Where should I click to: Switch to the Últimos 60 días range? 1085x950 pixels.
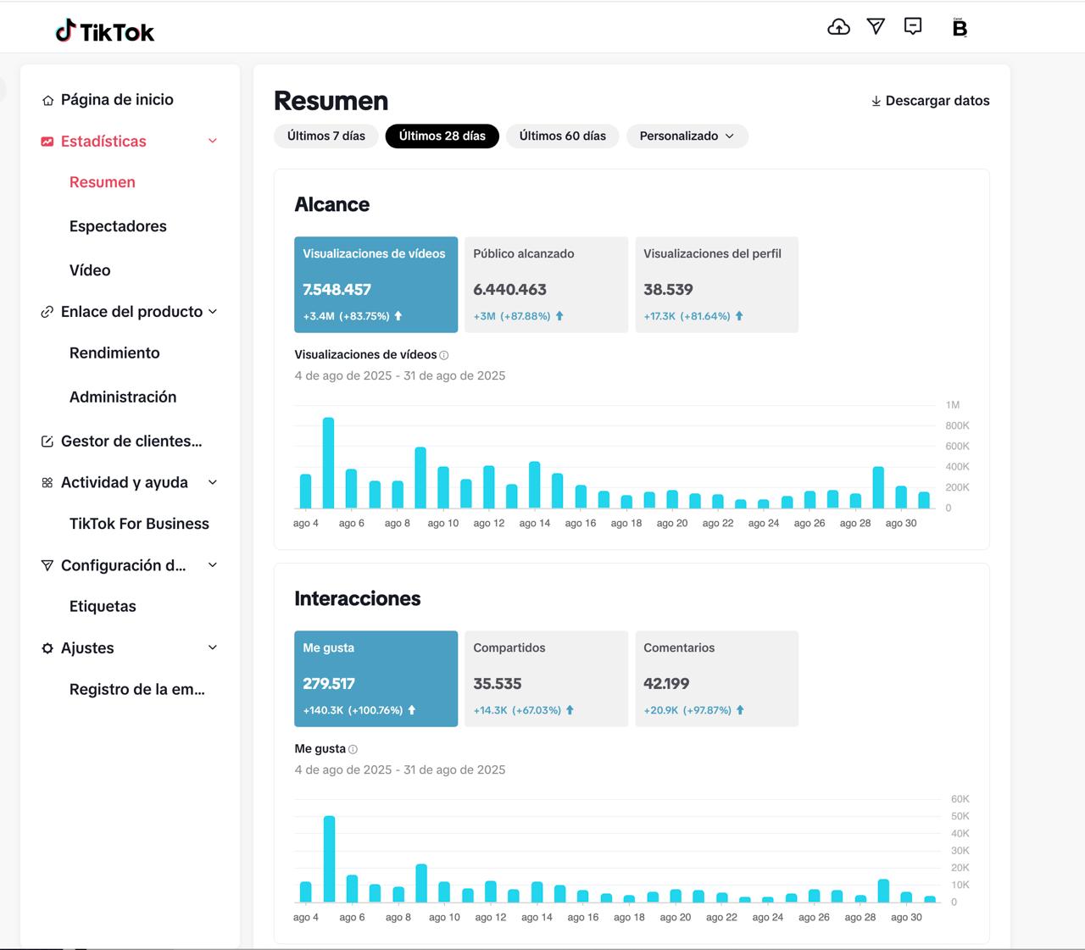562,136
